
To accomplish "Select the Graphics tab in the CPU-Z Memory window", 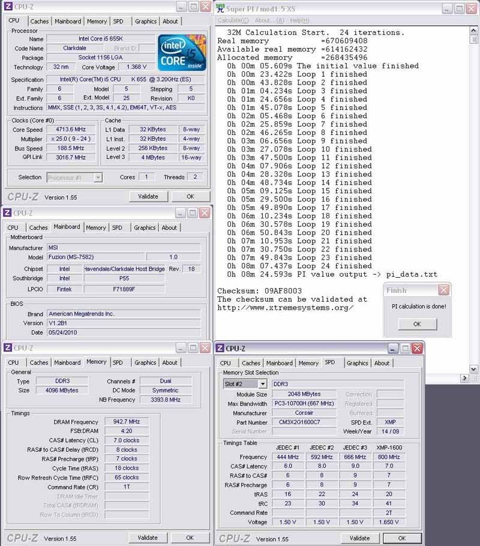I will pyautogui.click(x=145, y=362).
